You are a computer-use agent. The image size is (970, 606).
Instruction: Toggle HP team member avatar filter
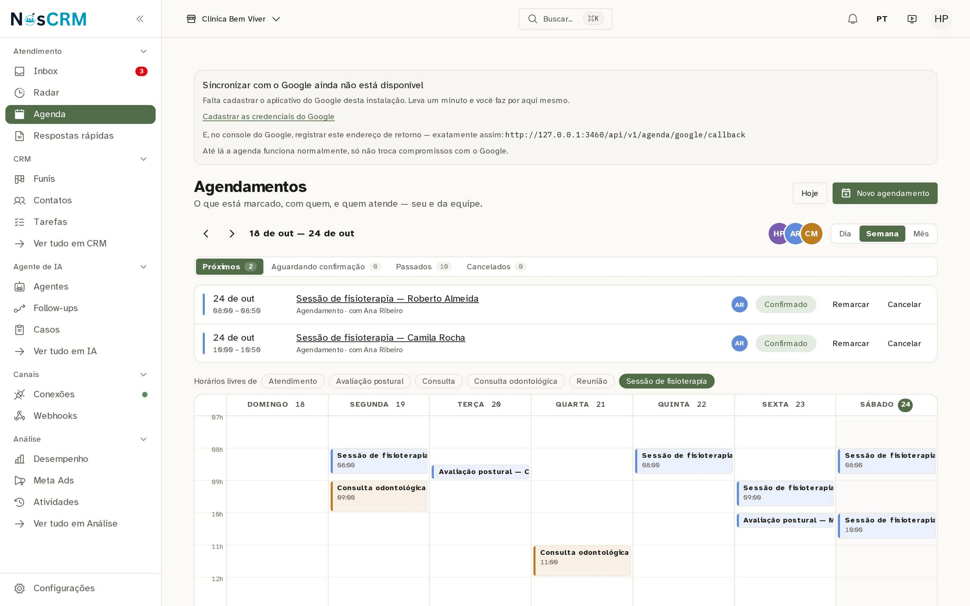777,234
